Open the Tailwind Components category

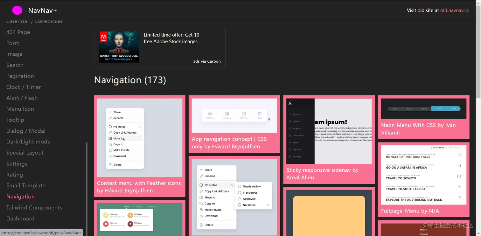pyautogui.click(x=34, y=207)
